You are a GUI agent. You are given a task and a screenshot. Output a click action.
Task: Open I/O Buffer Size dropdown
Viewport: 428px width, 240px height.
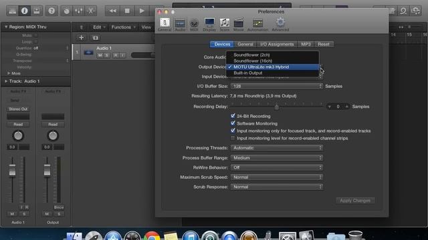coord(277,86)
